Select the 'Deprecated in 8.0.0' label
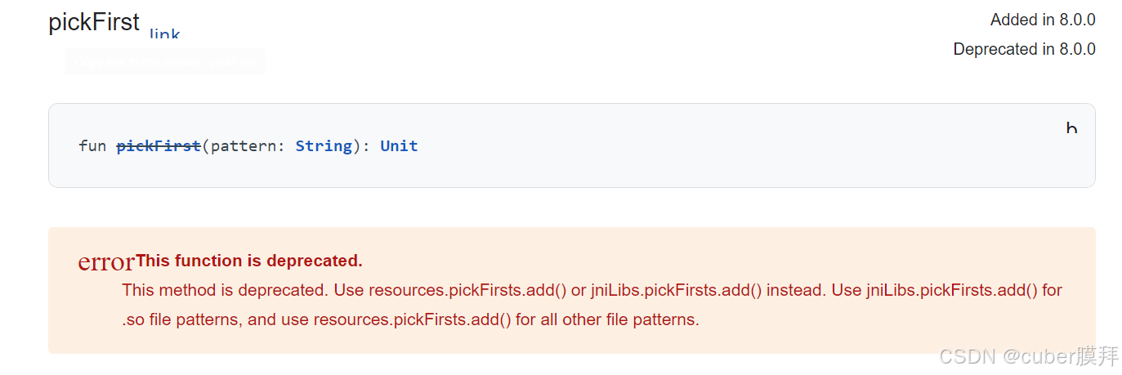 click(x=1024, y=49)
